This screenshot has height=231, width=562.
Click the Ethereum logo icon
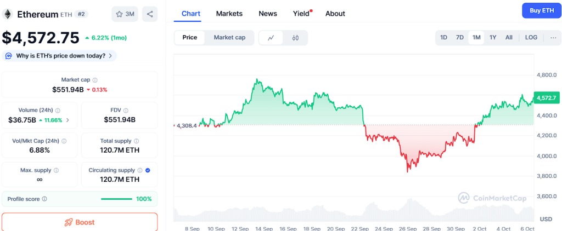[x=8, y=14]
